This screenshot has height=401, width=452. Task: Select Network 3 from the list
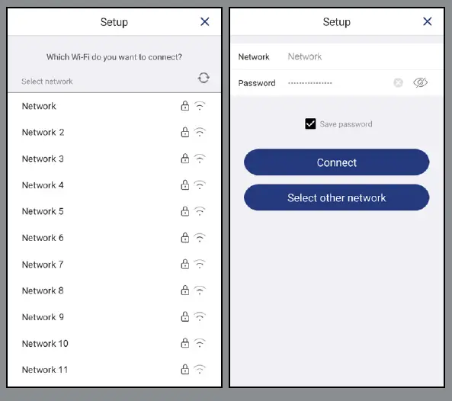pos(114,159)
